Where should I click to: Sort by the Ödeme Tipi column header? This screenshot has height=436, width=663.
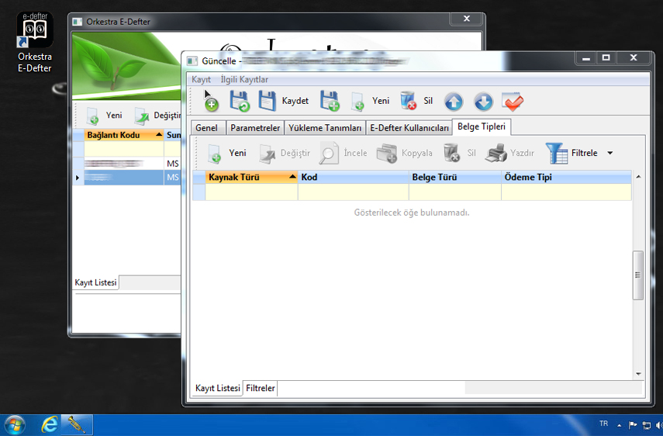(x=566, y=177)
